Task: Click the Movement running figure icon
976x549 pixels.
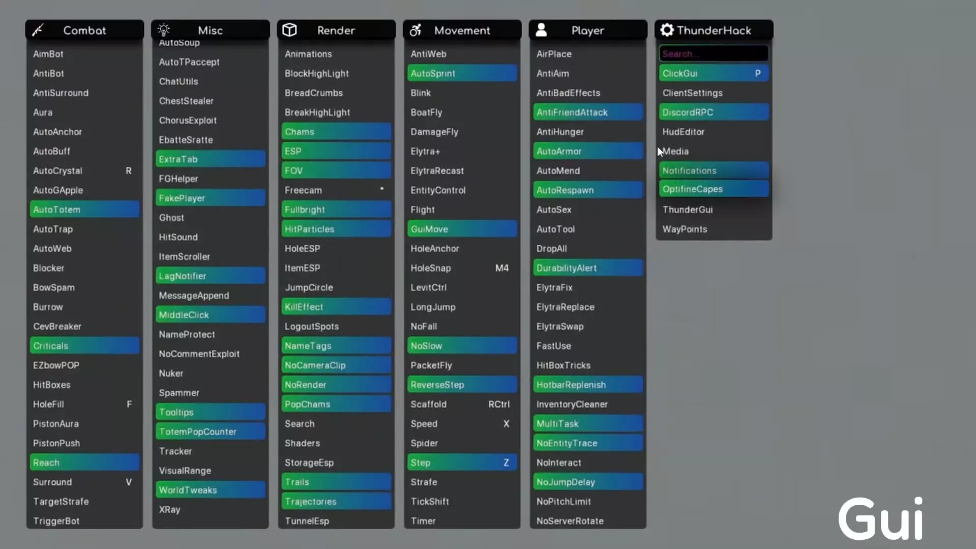Action: (x=416, y=30)
